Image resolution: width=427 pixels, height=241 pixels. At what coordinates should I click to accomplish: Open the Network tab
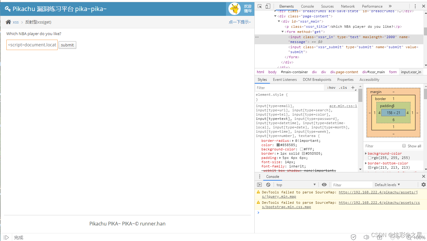(x=348, y=6)
